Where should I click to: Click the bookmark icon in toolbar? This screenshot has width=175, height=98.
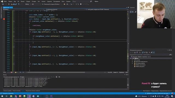(81, 4)
